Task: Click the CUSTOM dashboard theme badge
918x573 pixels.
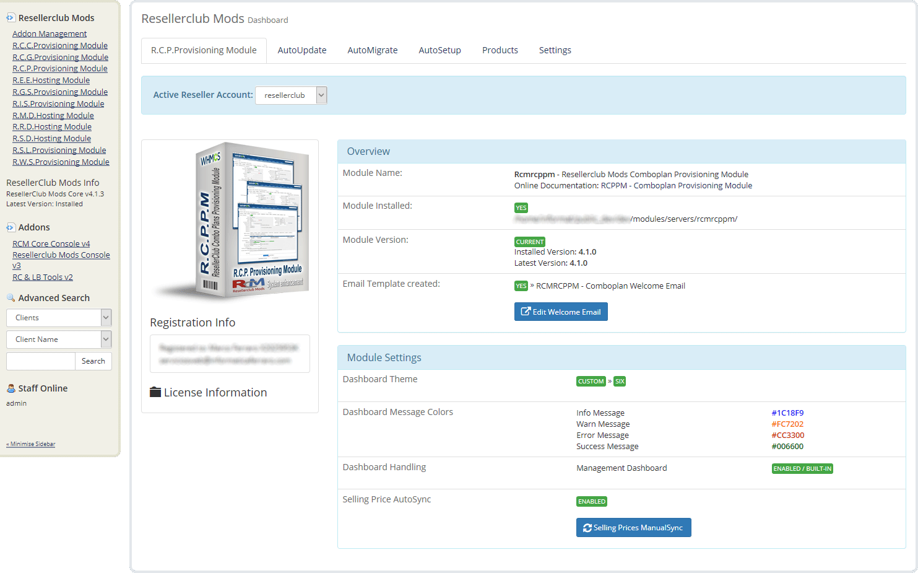Action: coord(591,382)
